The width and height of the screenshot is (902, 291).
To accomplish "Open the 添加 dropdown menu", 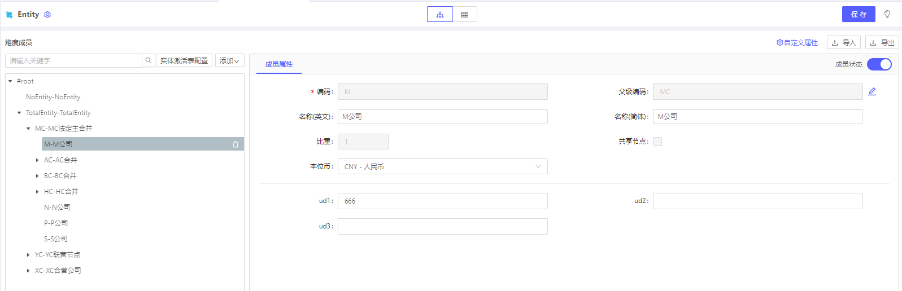I will (x=229, y=60).
